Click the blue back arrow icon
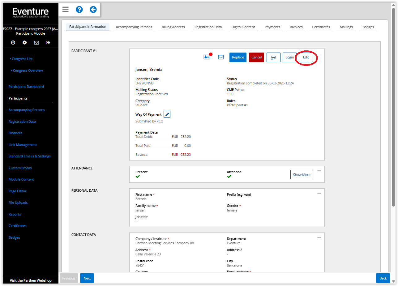This screenshot has height=286, width=398. click(93, 9)
